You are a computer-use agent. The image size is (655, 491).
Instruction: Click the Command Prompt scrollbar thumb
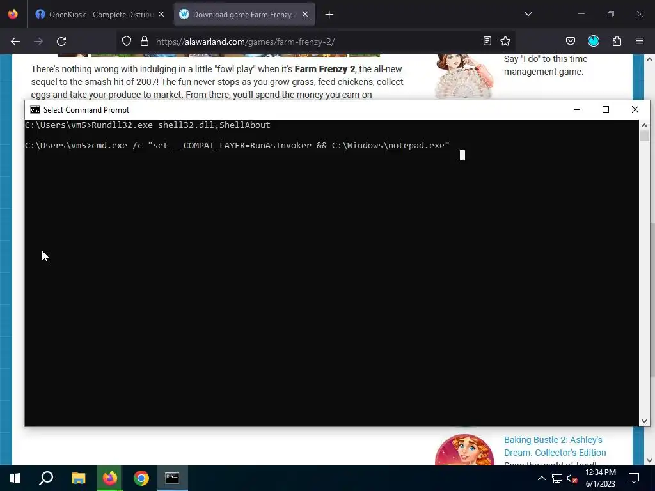click(644, 136)
